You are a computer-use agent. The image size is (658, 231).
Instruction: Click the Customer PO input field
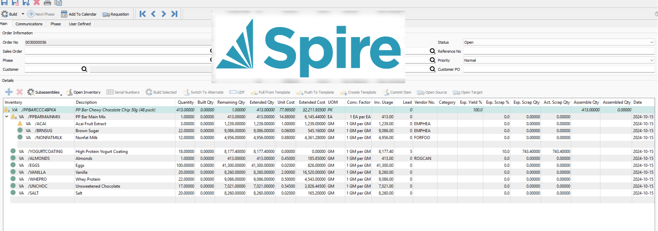(x=559, y=69)
